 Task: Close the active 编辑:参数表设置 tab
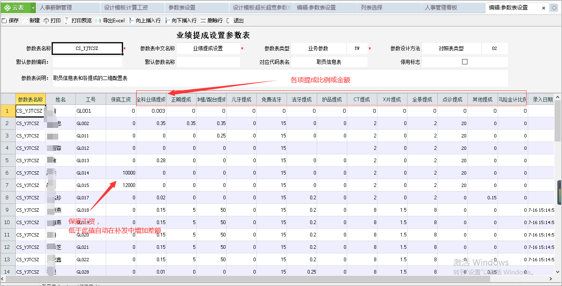point(543,8)
